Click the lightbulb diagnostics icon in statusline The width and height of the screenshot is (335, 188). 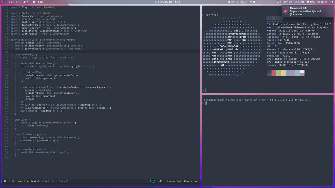(x=153, y=181)
